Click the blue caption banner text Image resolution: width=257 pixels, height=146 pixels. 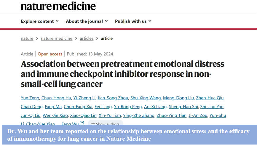128,135
